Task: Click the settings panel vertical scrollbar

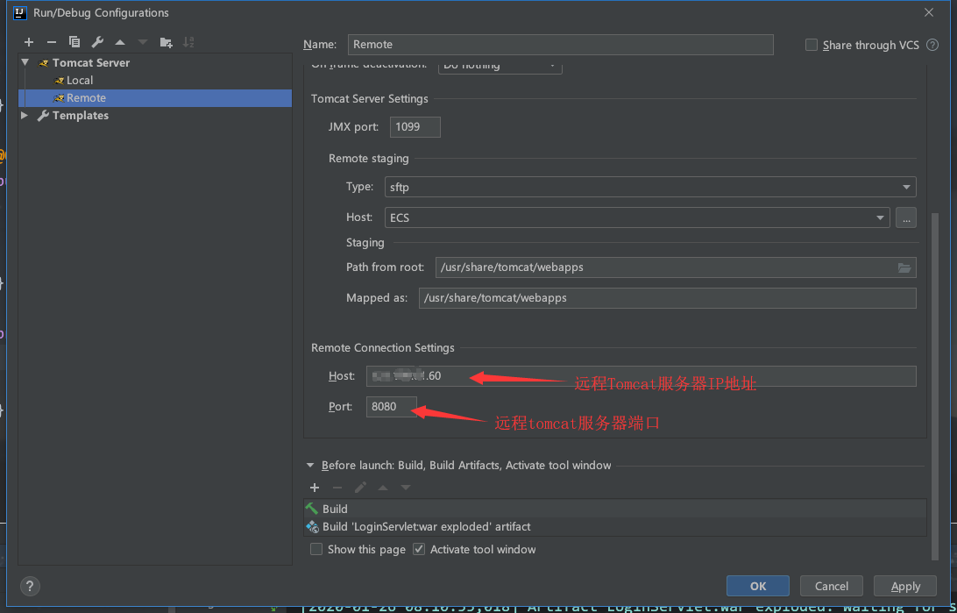Action: (934, 385)
